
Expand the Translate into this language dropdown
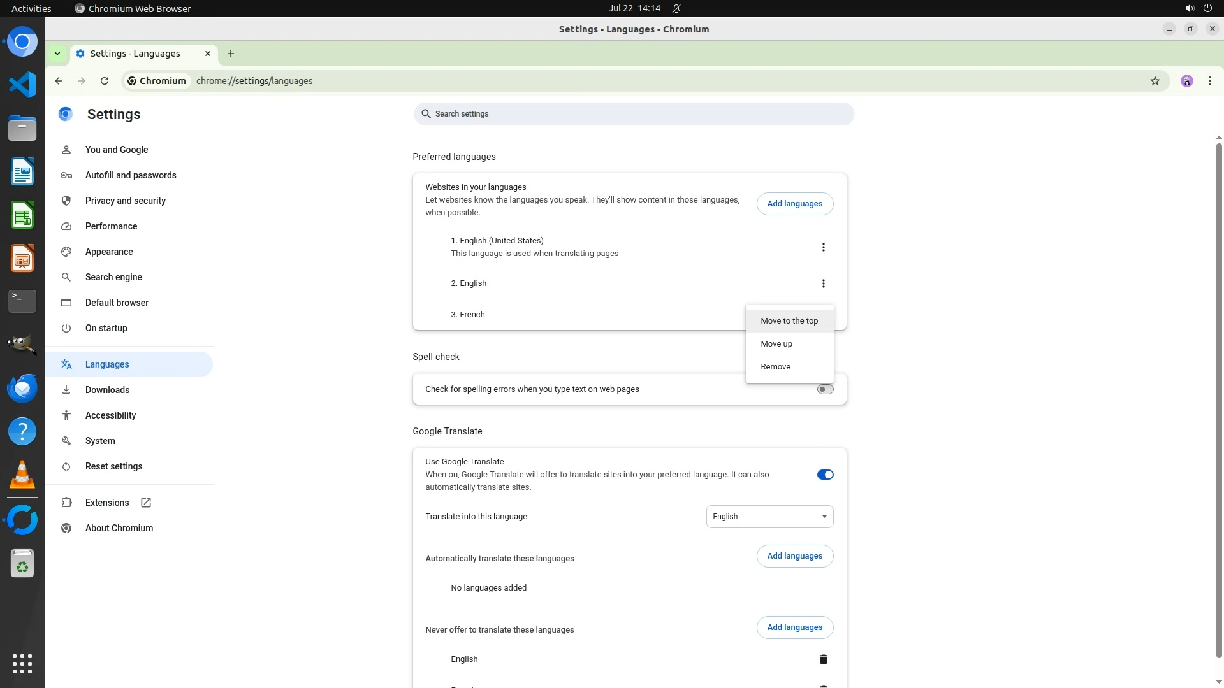pyautogui.click(x=769, y=517)
